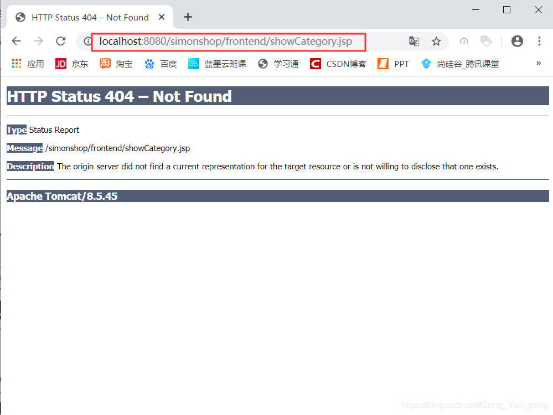The width and height of the screenshot is (553, 415).
Task: Open the 尚硅谷_腾讯课堂 bookmark
Action: point(459,64)
